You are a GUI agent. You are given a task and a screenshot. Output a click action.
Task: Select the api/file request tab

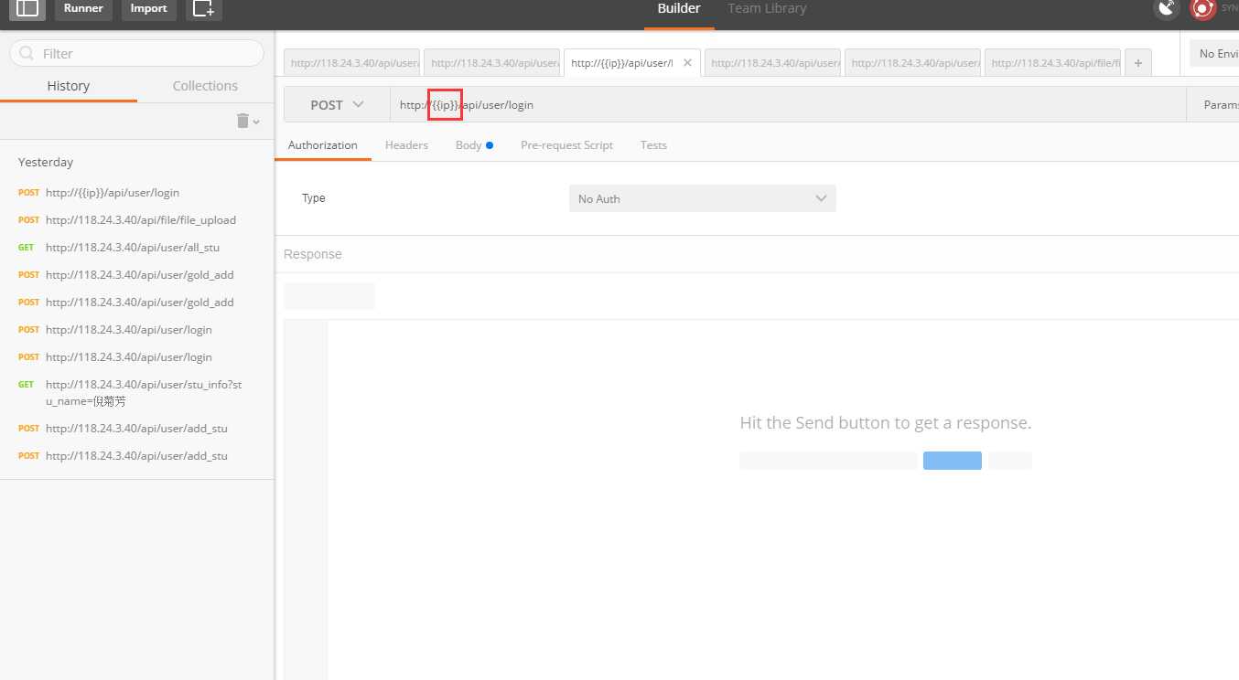[x=1052, y=63]
